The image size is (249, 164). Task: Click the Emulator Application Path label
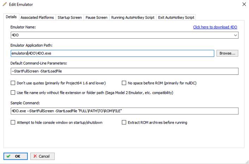(31, 45)
